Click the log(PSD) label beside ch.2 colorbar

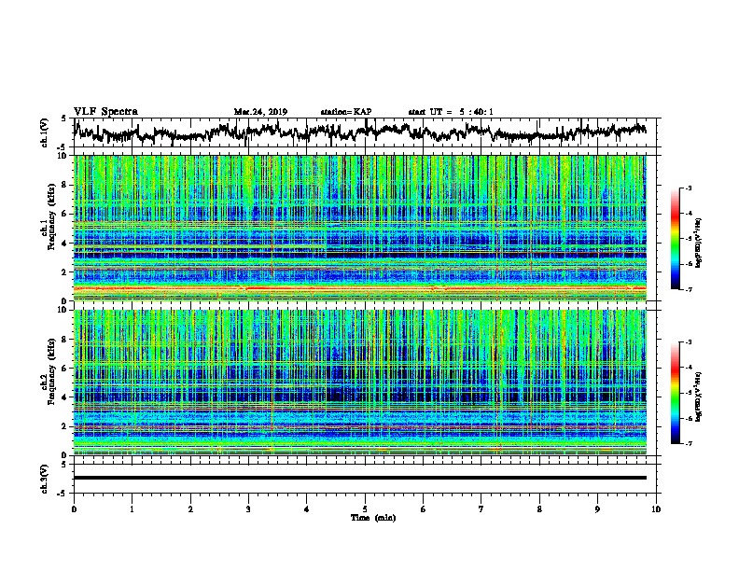(x=698, y=397)
